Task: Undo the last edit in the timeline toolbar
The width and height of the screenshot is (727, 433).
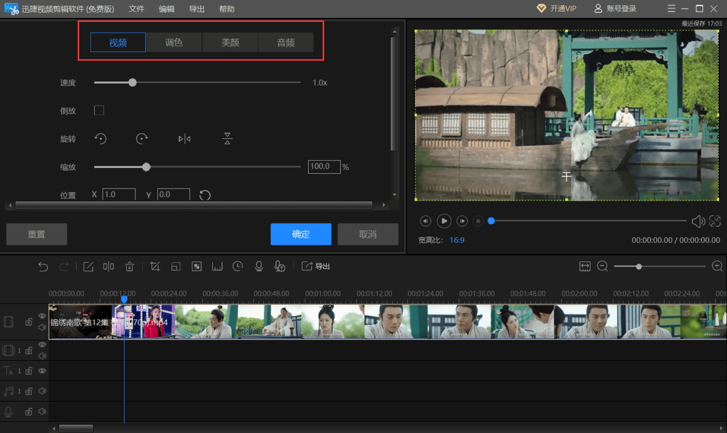Action: tap(43, 266)
